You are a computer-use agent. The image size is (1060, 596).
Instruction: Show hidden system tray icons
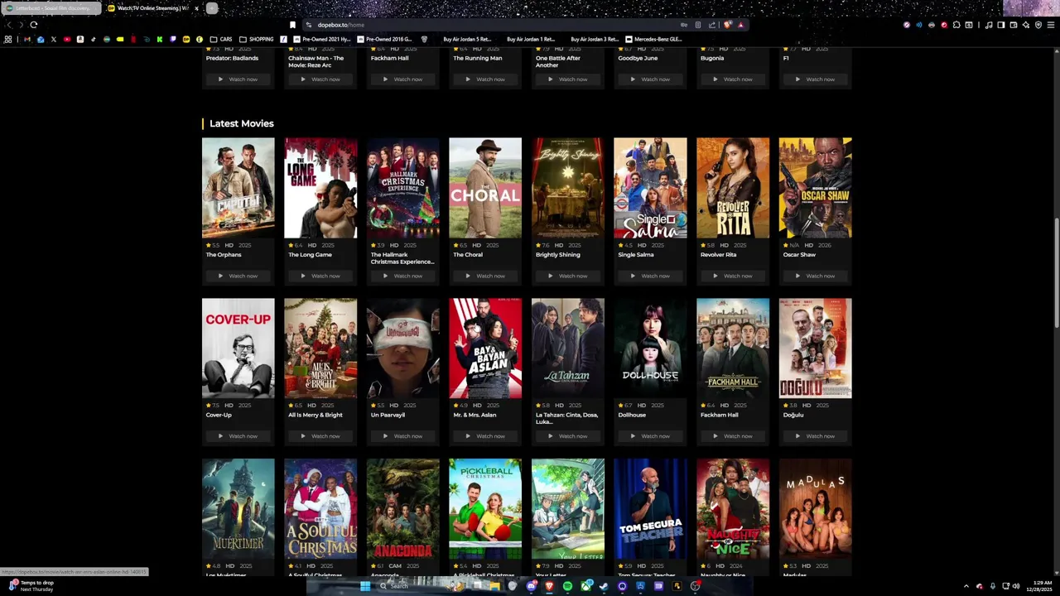click(x=966, y=586)
